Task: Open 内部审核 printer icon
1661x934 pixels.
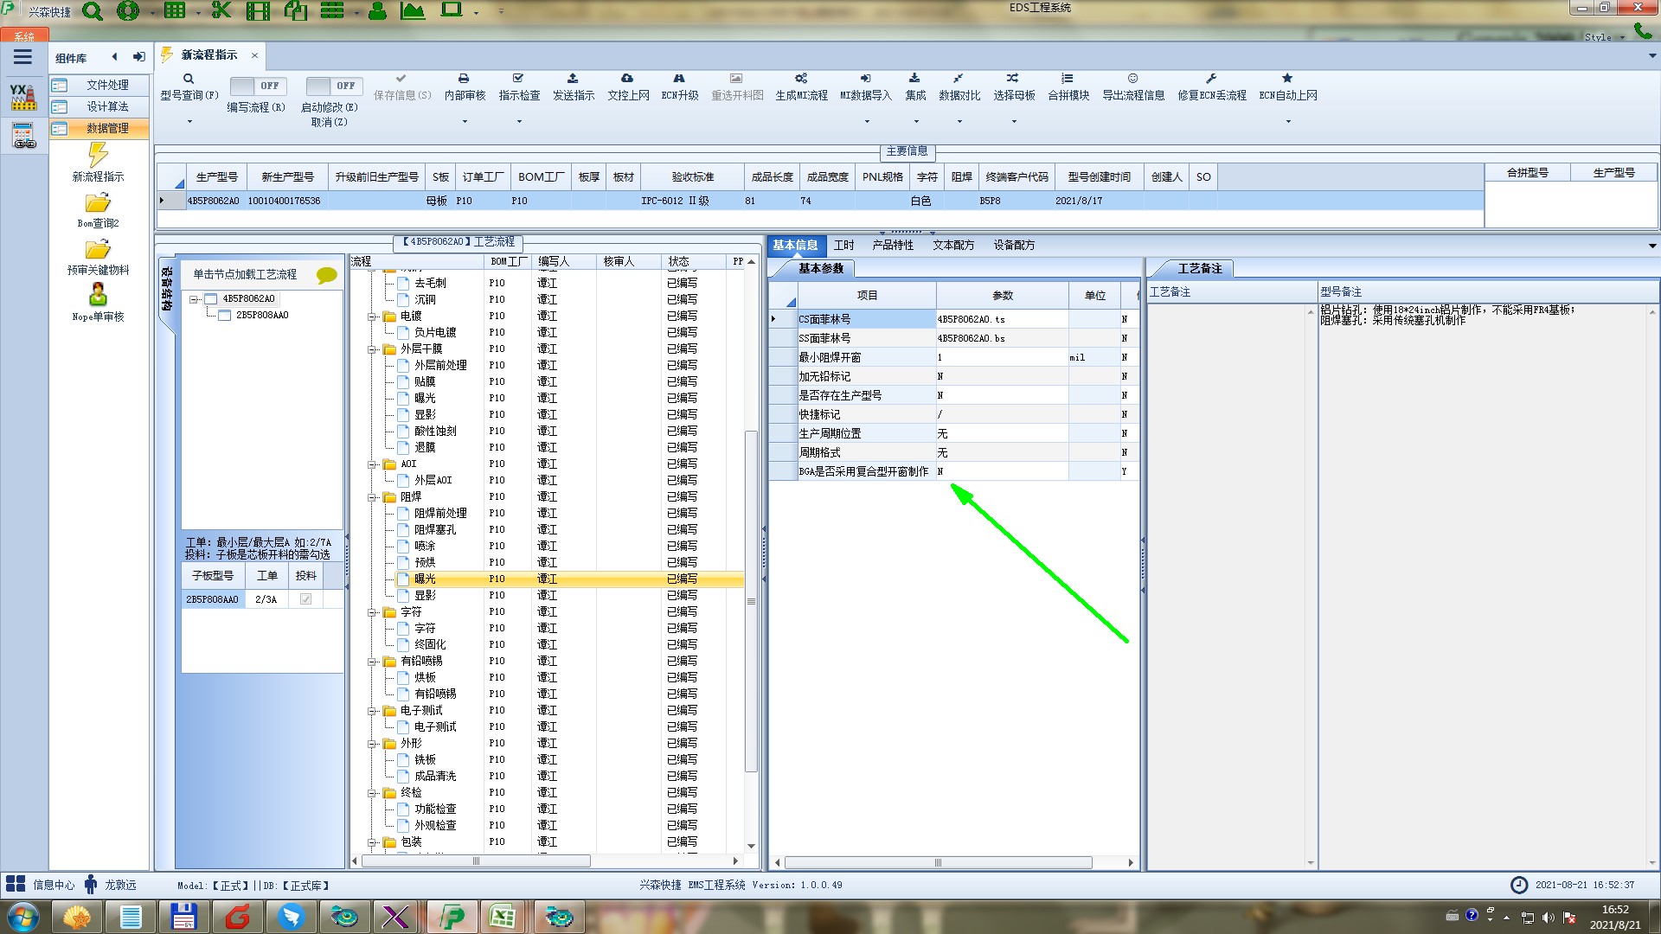Action: point(464,79)
